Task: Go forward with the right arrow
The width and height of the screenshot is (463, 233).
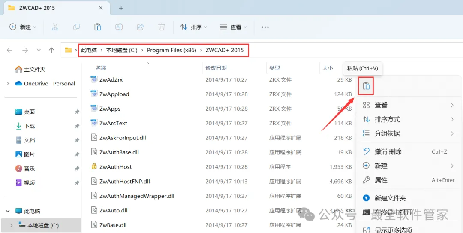Action: point(25,50)
